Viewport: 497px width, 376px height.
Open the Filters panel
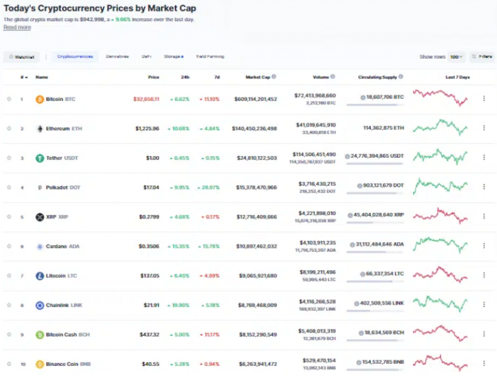pos(483,57)
